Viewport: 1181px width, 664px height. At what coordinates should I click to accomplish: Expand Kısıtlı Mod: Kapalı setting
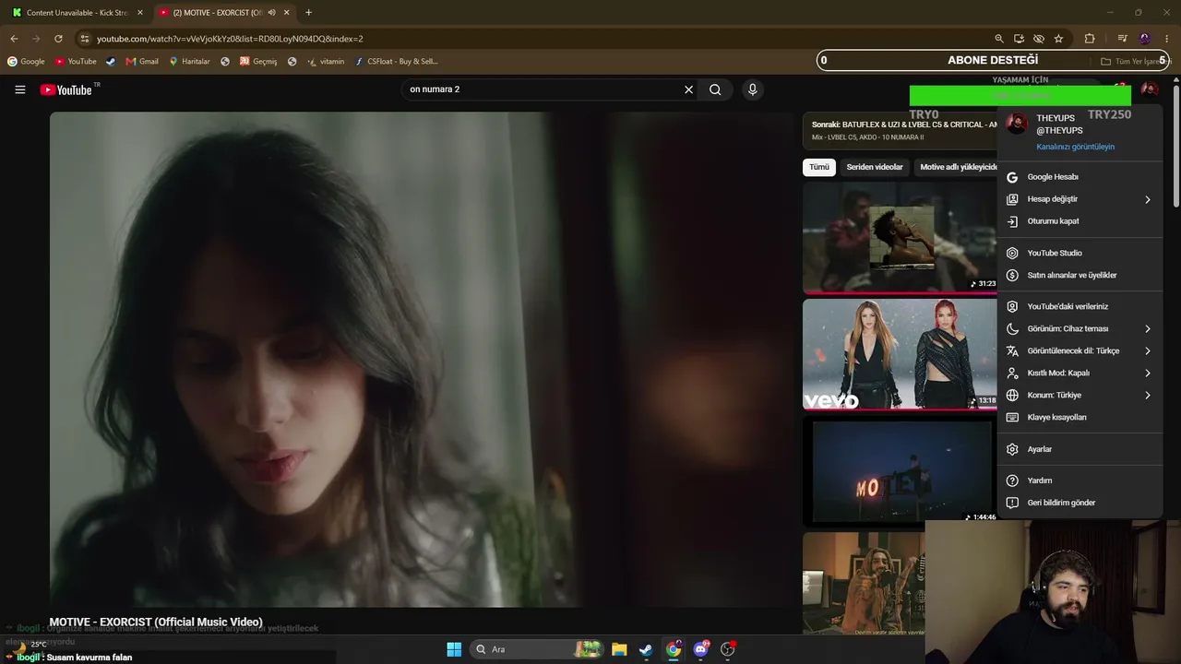[1080, 373]
